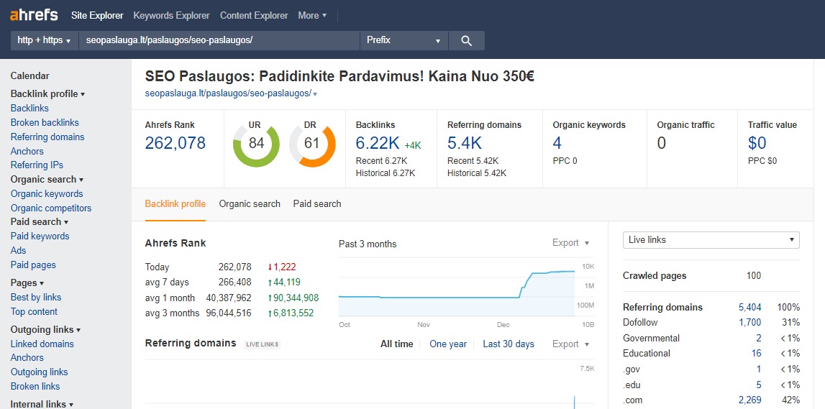Expand the More menu in top navigation

[312, 15]
